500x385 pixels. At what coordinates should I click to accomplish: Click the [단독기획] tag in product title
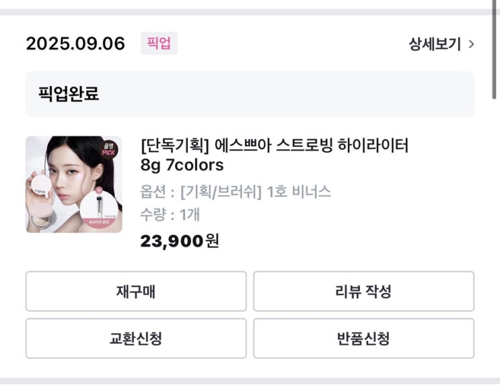click(176, 144)
